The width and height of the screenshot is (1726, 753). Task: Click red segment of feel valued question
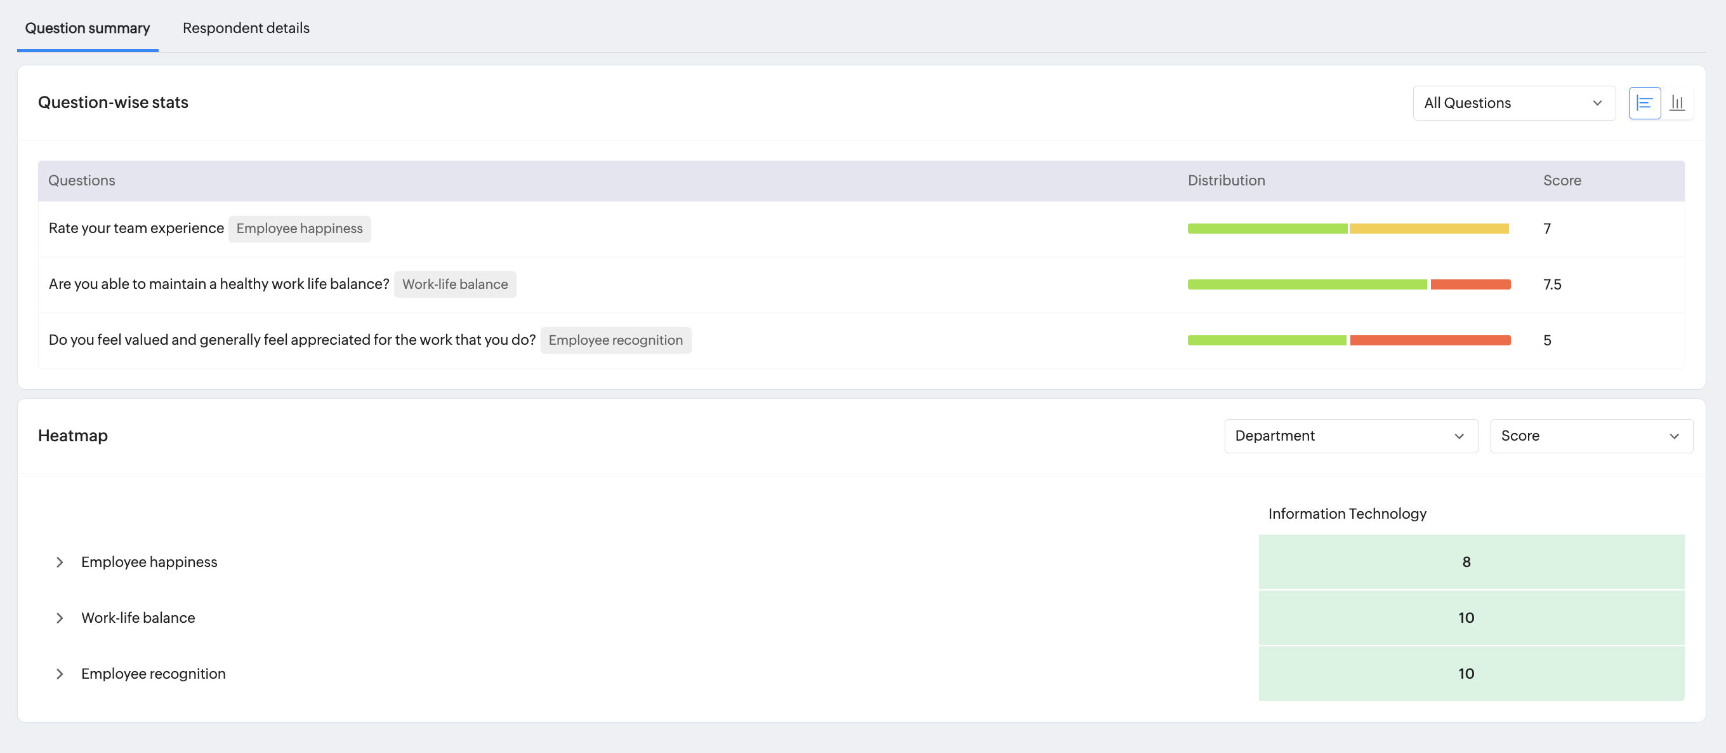[1430, 340]
